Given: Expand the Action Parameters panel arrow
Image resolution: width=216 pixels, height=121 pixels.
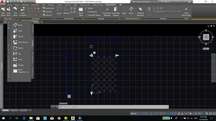Looking at the screenshot, I should click(140, 18).
